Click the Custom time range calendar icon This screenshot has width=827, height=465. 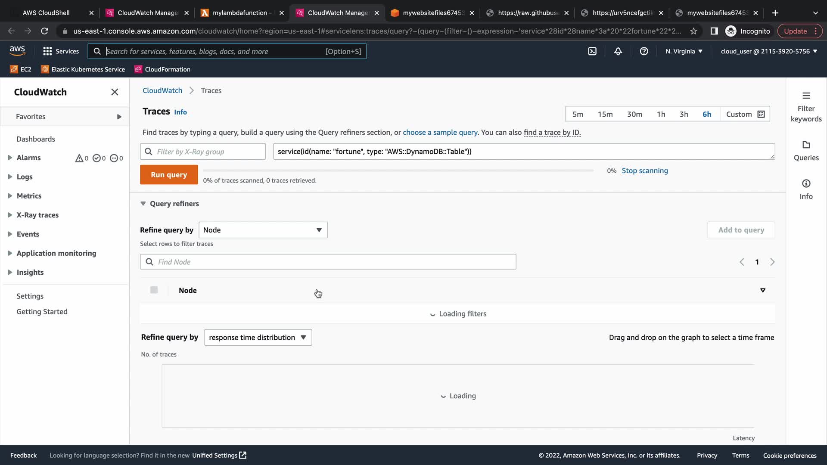761,114
